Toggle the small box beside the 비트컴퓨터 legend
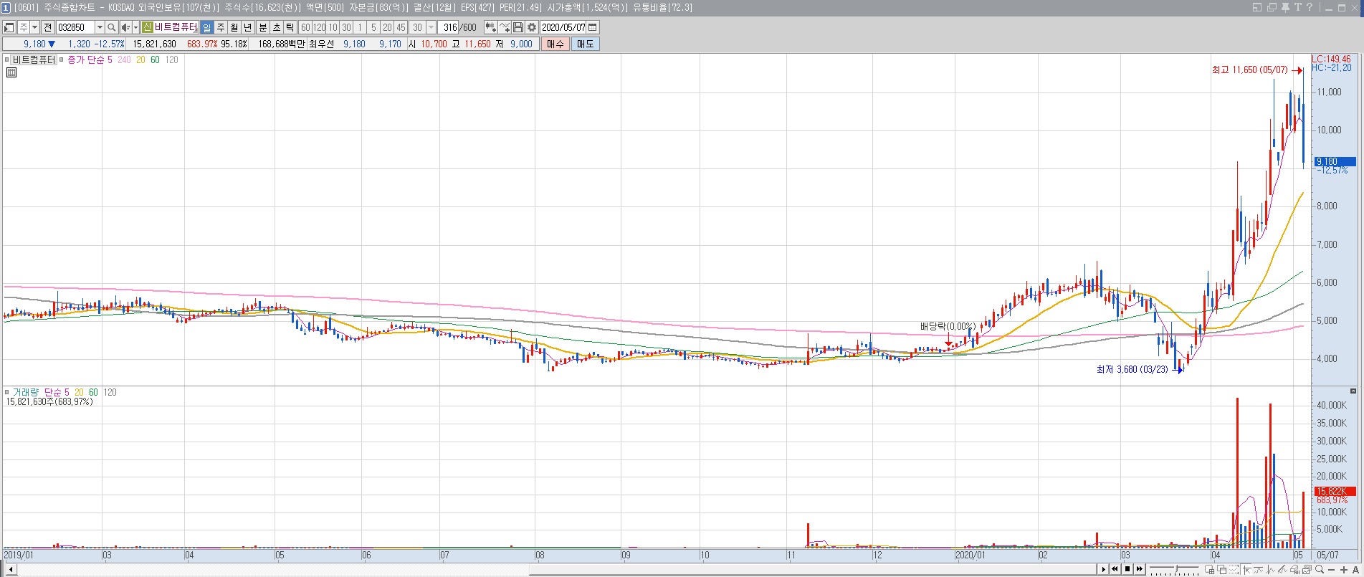 [8, 59]
